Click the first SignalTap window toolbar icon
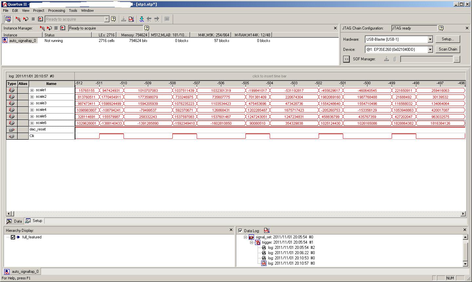This screenshot has width=472, height=282. [8, 19]
